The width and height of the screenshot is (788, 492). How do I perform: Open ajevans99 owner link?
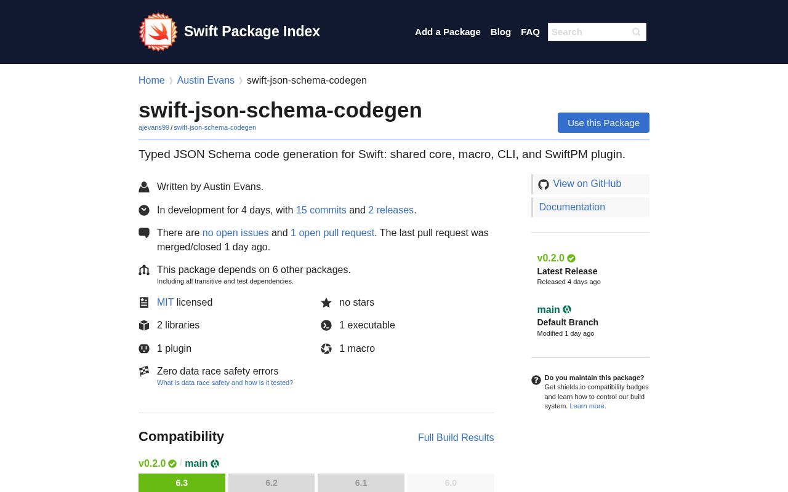154,127
